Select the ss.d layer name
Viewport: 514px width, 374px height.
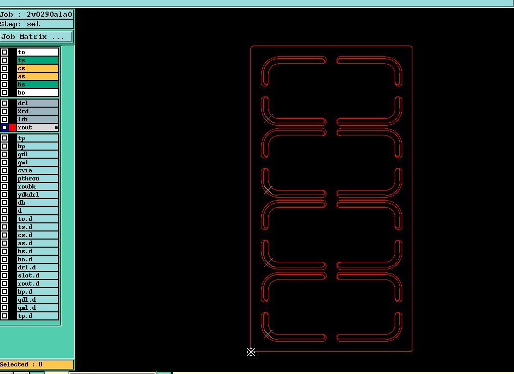[x=38, y=243]
